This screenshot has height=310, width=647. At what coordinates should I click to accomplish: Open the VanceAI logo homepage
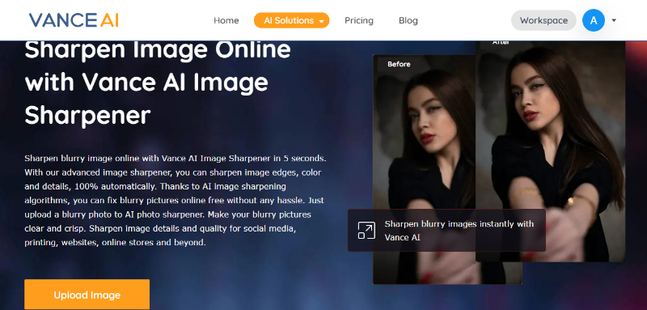tap(74, 20)
